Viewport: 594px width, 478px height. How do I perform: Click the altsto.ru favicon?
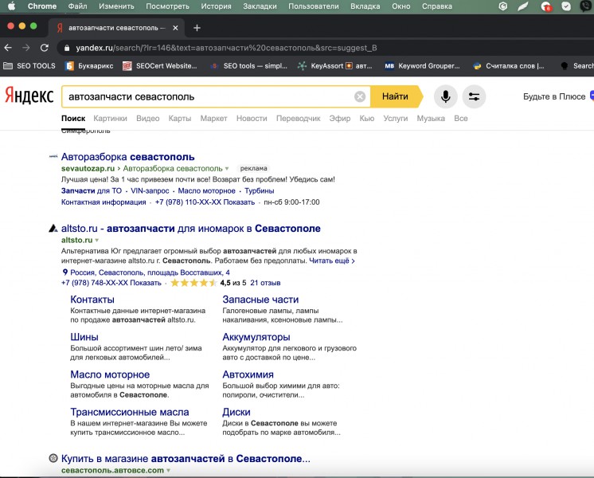point(53,228)
